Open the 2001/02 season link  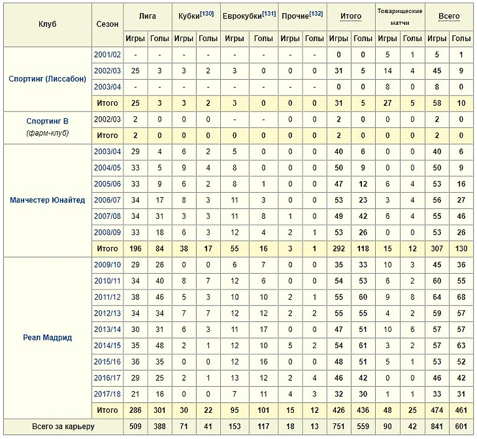point(107,55)
